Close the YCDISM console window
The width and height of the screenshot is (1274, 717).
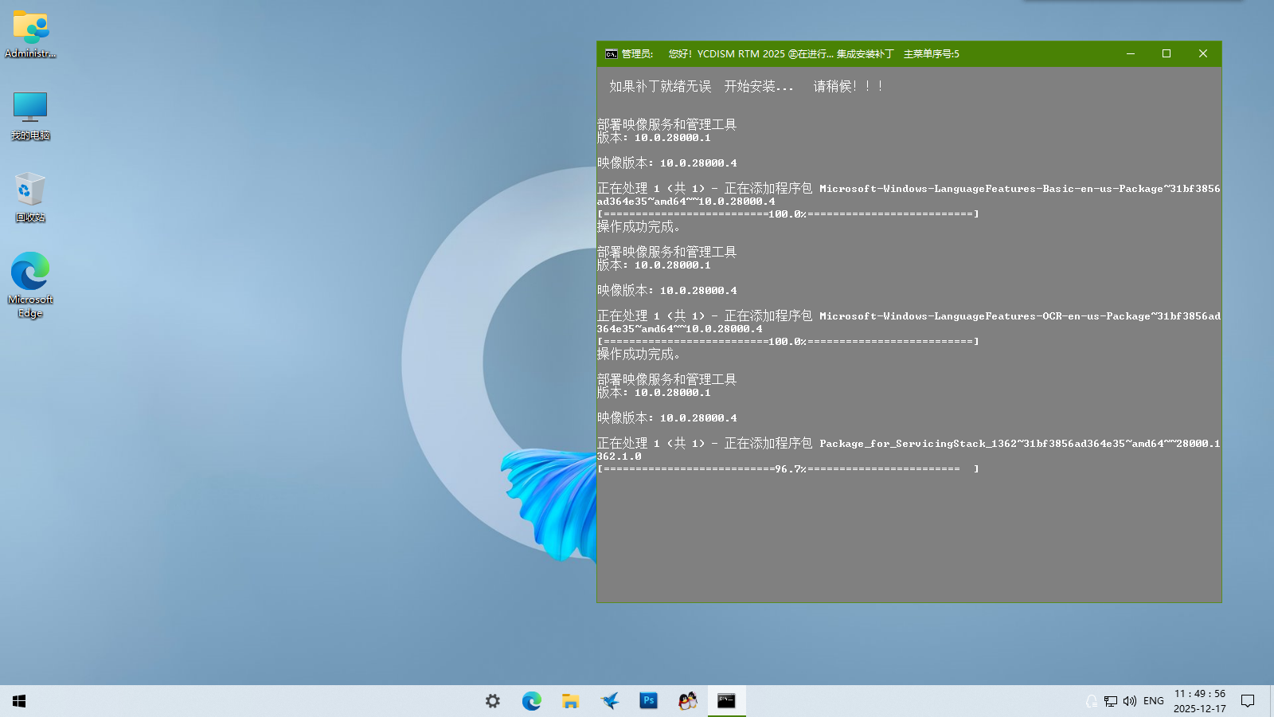1203,54
